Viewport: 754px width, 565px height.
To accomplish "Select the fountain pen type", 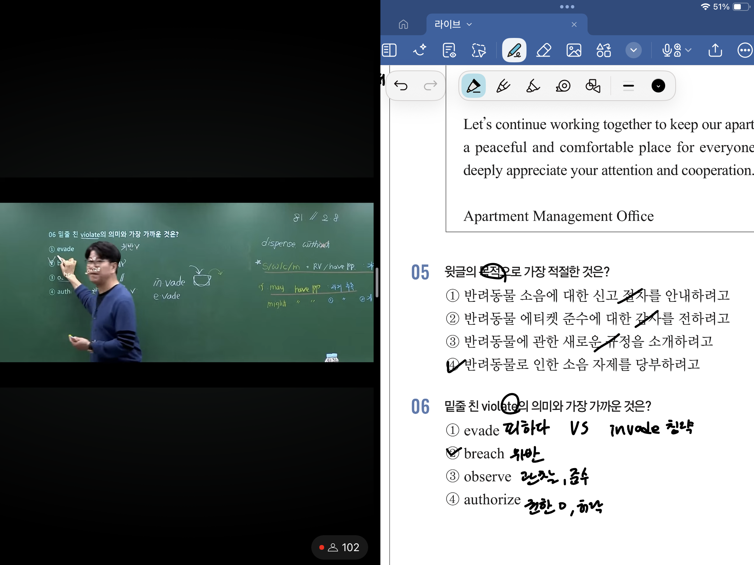I will 474,86.
